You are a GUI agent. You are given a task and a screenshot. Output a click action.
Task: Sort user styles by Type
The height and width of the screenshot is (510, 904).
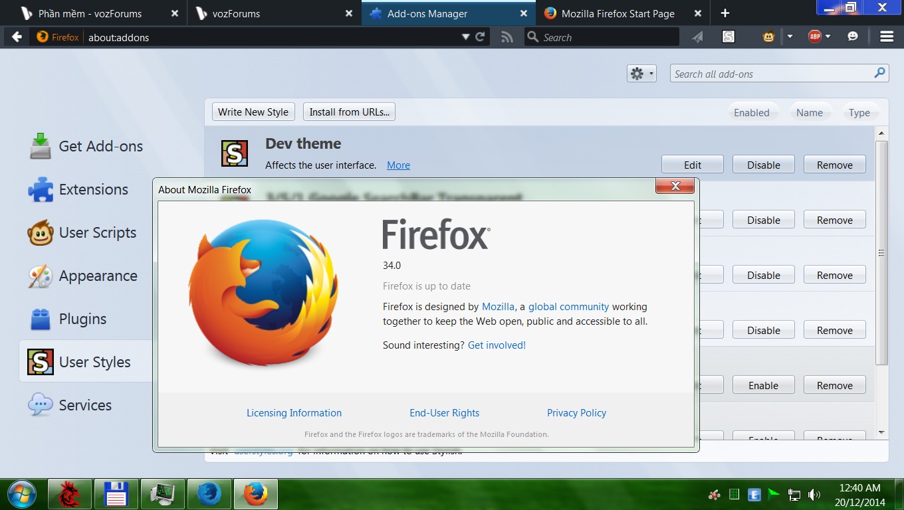point(859,112)
